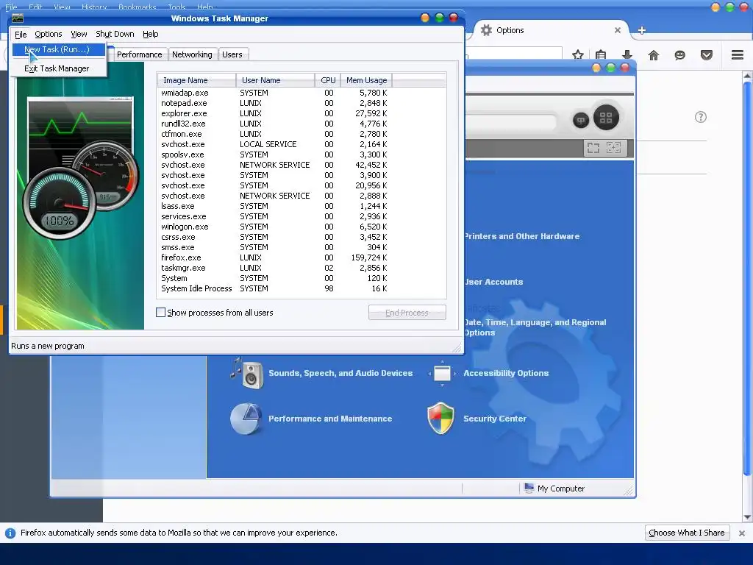Open the Options menu in Task Manager
This screenshot has width=753, height=565.
coord(48,34)
